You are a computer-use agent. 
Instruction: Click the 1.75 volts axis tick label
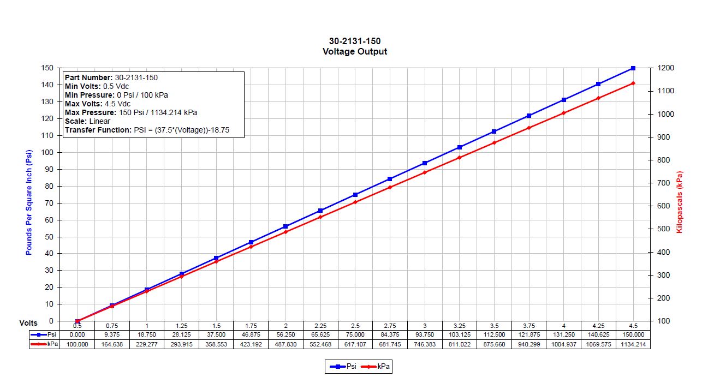click(x=251, y=325)
